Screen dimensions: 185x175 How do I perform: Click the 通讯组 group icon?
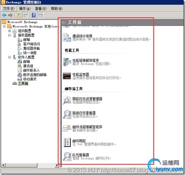coord(20,66)
